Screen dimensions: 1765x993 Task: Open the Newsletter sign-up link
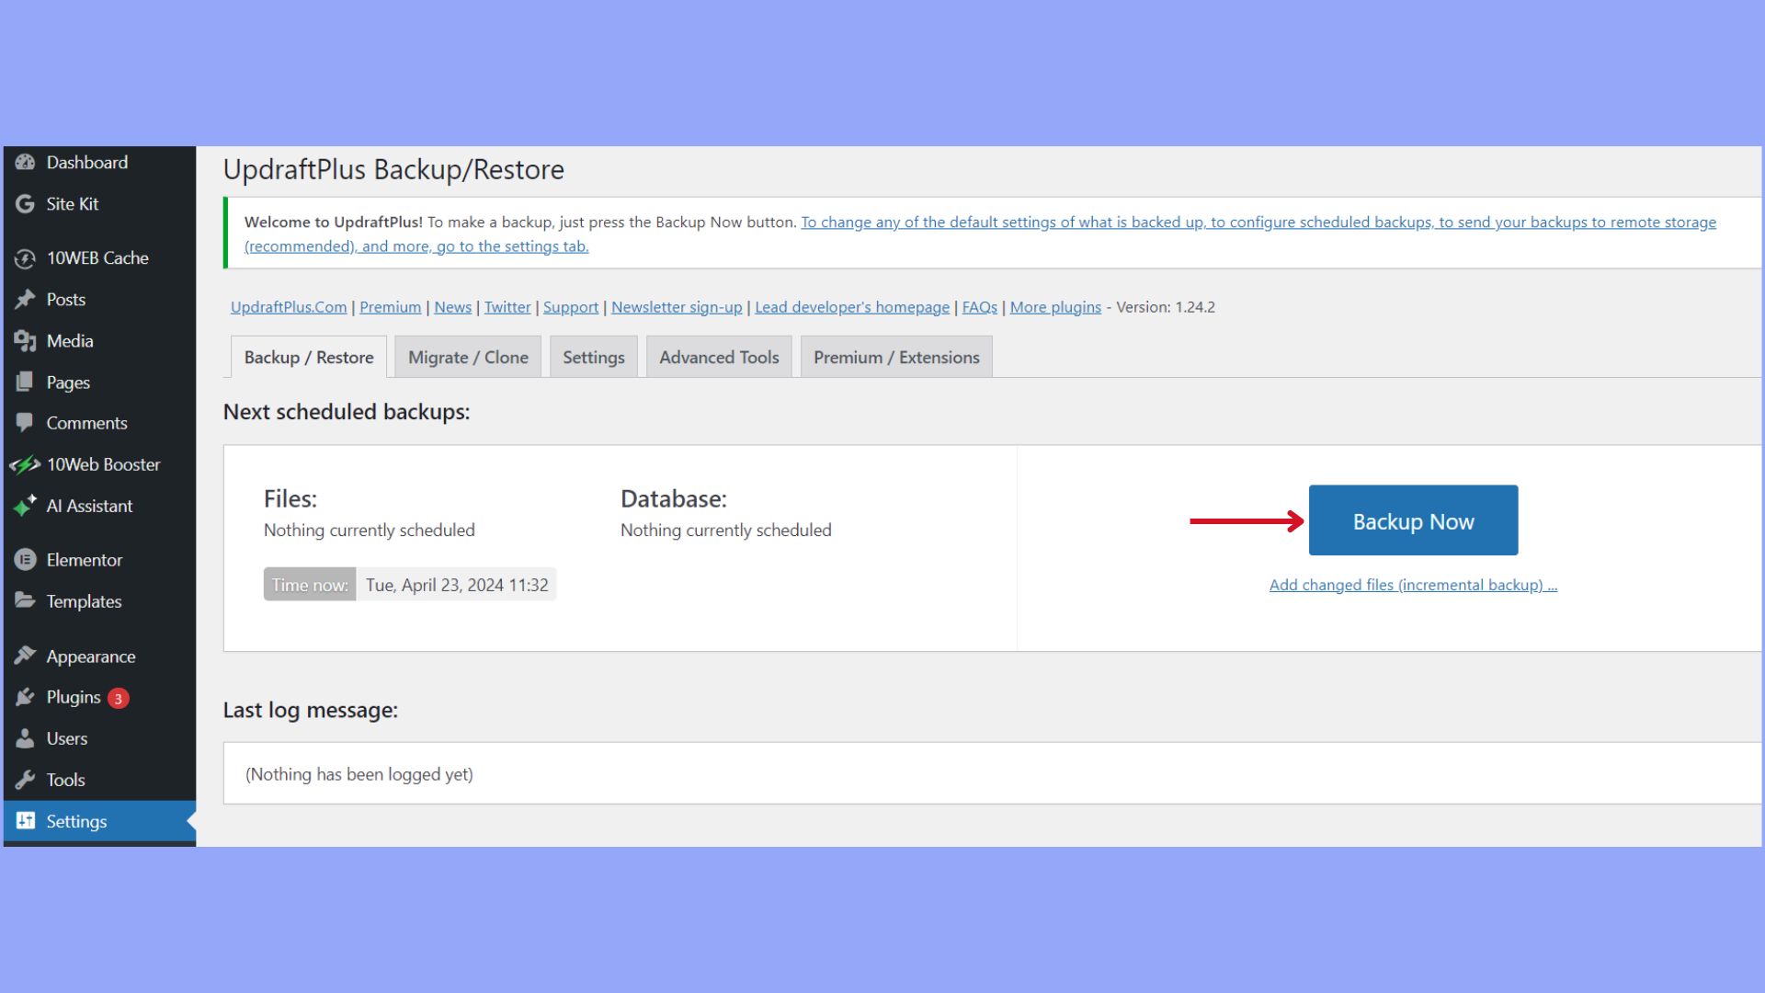(x=677, y=306)
